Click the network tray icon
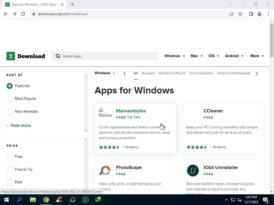274x205 pixels. [x=233, y=200]
